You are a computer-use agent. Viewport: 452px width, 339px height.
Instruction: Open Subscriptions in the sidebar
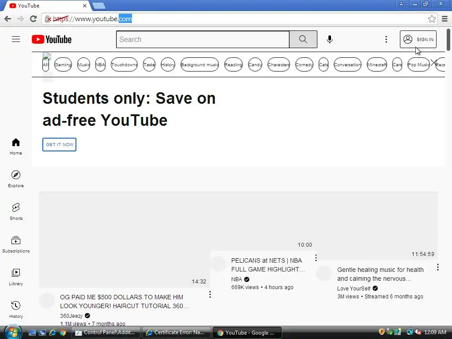[x=16, y=244]
